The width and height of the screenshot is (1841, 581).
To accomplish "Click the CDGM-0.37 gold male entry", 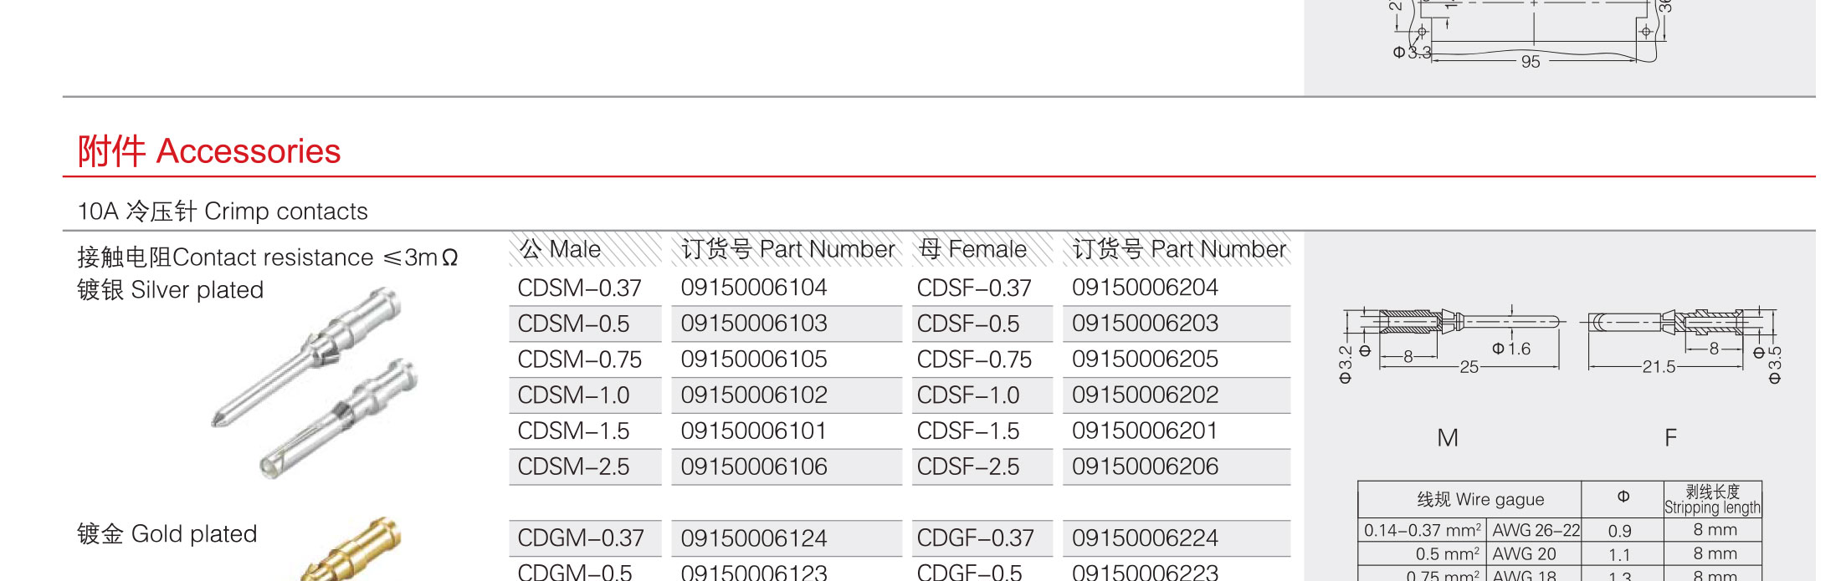I will pyautogui.click(x=581, y=538).
